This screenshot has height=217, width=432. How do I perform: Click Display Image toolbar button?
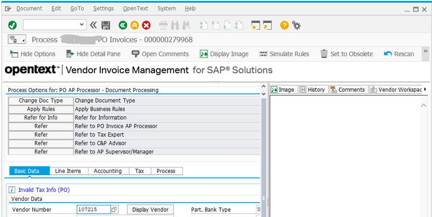tap(224, 54)
